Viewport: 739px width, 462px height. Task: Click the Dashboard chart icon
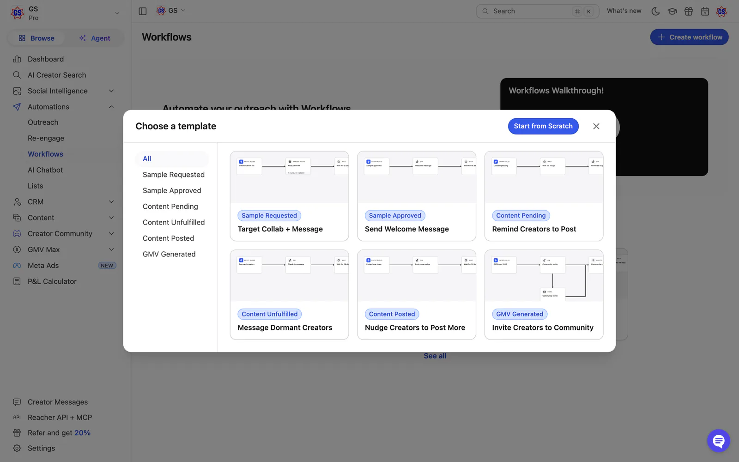[x=17, y=59]
